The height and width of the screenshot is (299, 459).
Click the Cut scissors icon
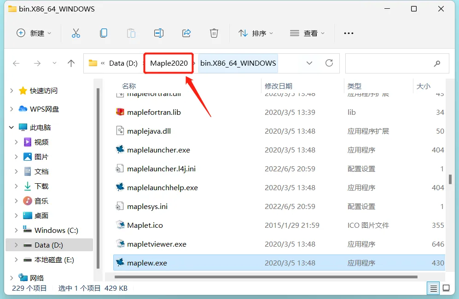point(76,33)
